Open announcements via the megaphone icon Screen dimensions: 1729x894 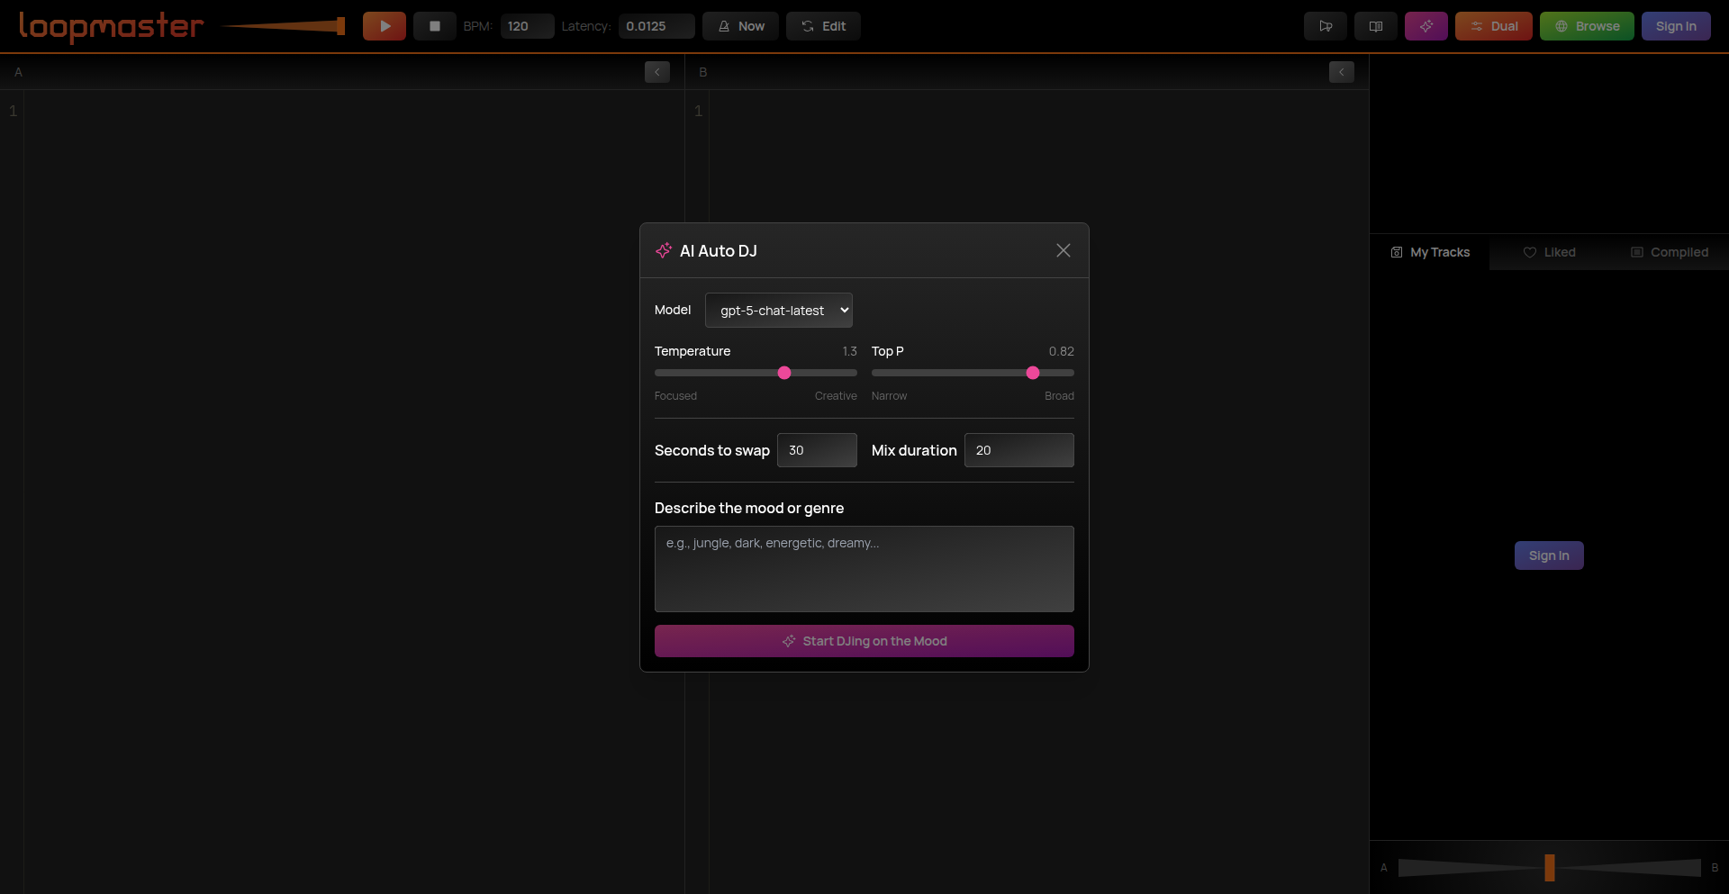pyautogui.click(x=1325, y=26)
